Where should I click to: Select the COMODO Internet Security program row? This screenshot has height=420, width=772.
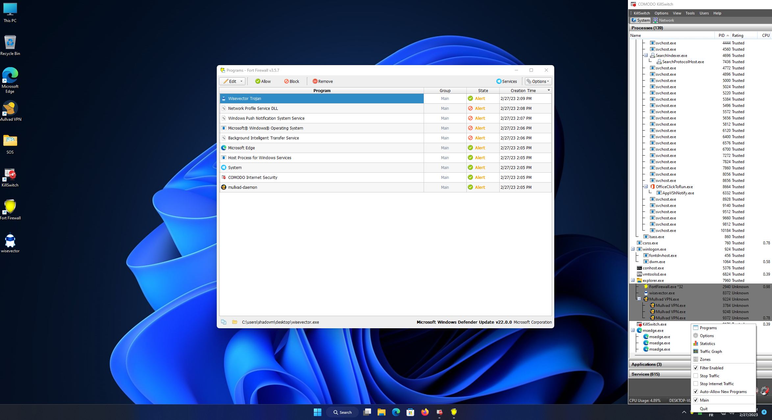click(386, 177)
